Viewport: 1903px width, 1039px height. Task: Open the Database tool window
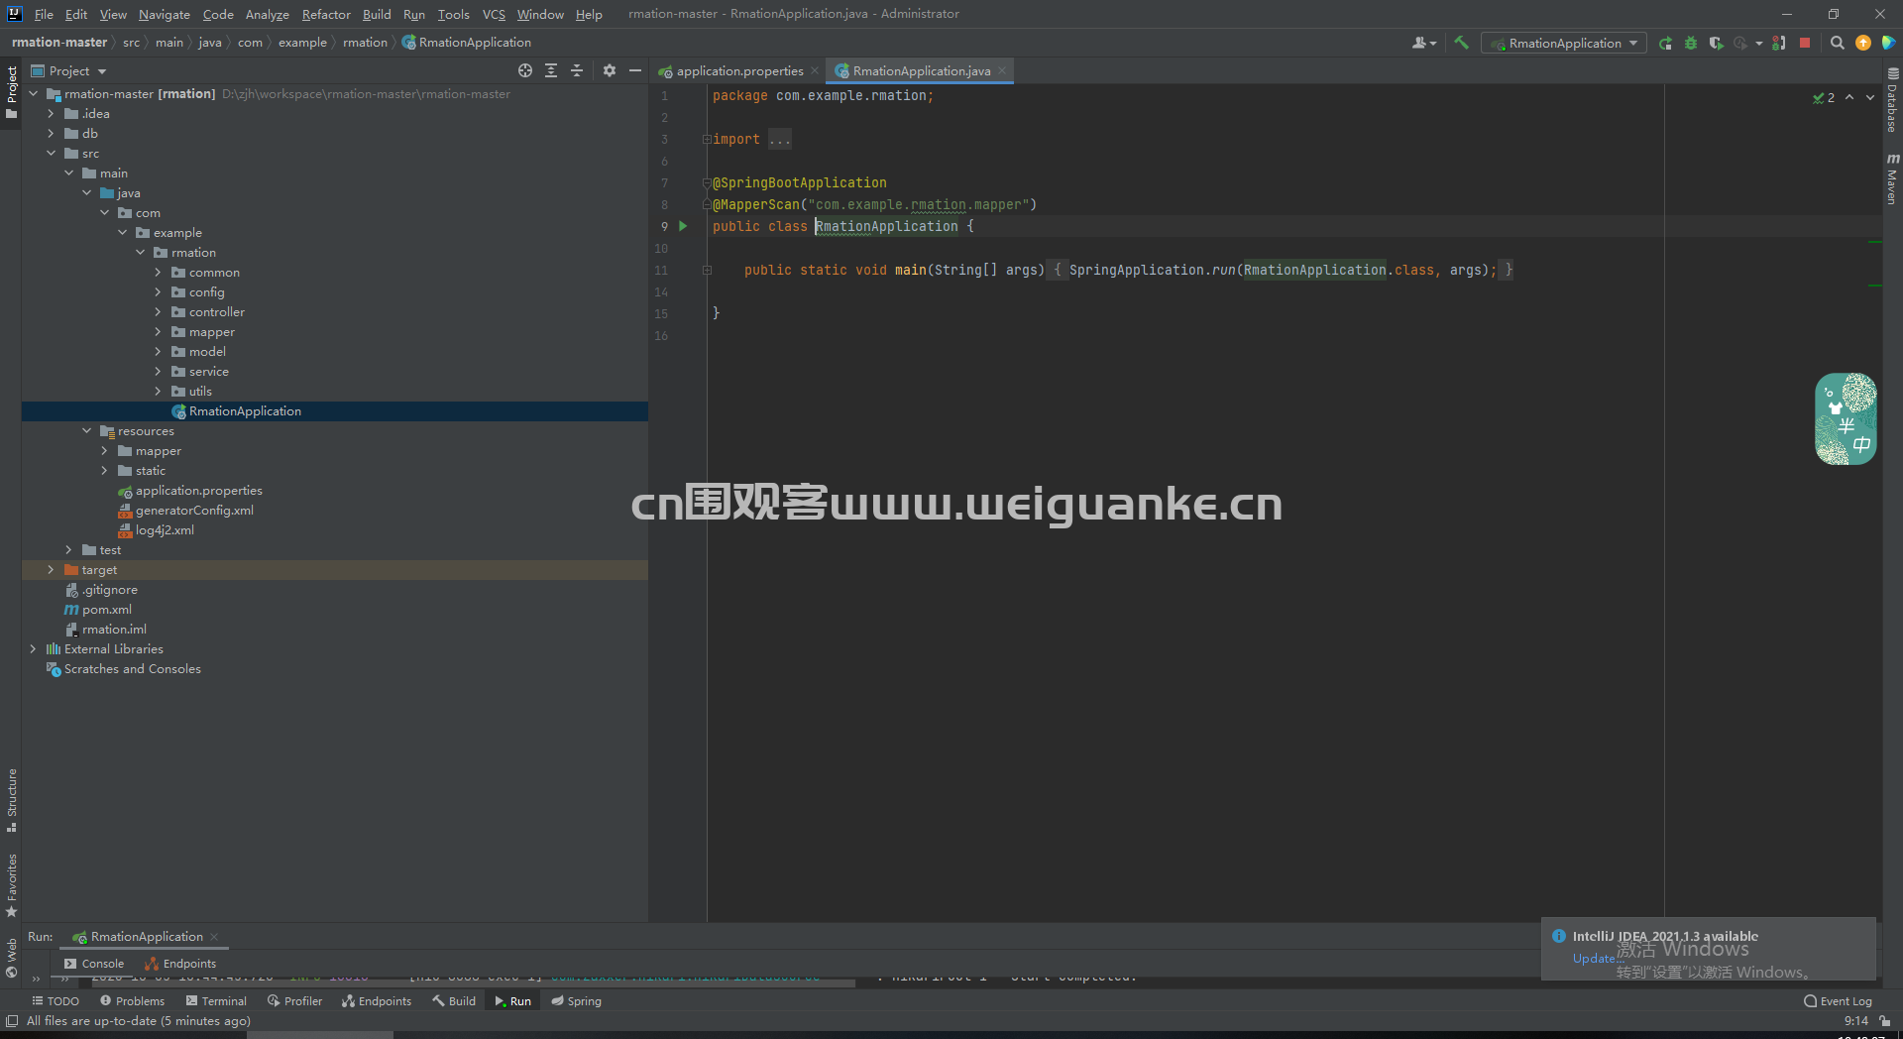1892,99
